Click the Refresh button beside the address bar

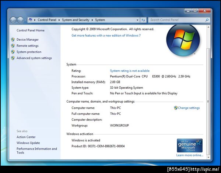(x=143, y=20)
